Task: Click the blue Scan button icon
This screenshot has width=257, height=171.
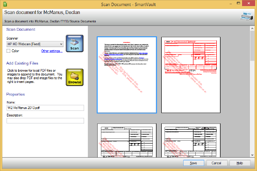Action: [x=75, y=43]
